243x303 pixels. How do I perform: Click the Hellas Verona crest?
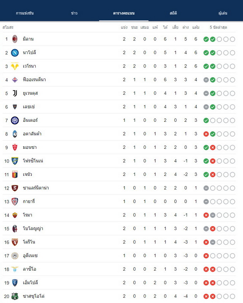point(15,66)
